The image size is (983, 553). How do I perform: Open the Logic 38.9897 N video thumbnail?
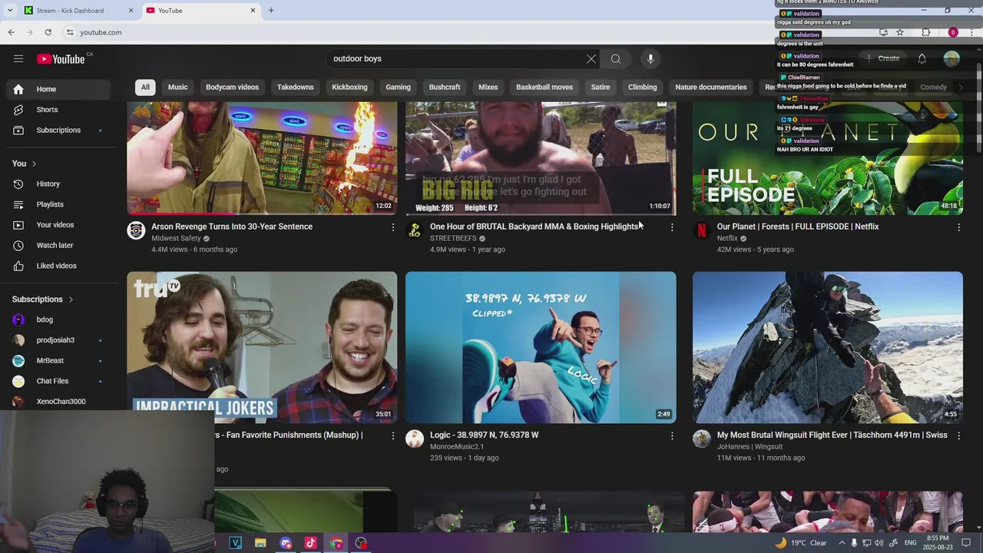click(x=541, y=347)
